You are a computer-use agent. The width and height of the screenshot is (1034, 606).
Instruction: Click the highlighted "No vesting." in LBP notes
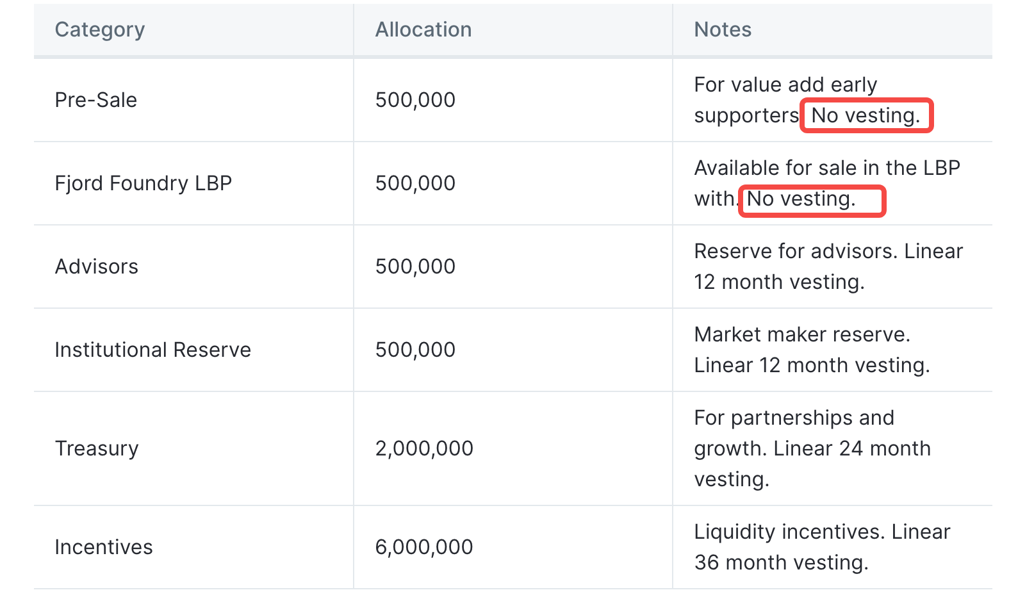(x=801, y=199)
